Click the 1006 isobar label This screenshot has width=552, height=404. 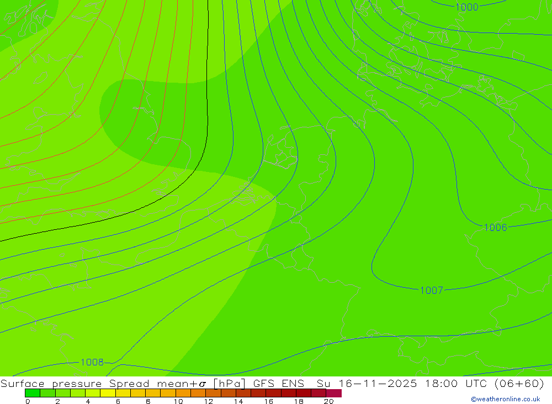point(495,228)
